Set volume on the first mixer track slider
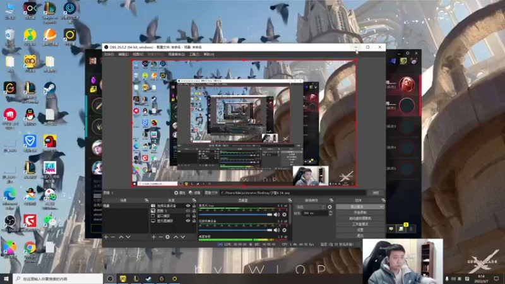Image resolution: width=505 pixels, height=284 pixels. click(235, 215)
